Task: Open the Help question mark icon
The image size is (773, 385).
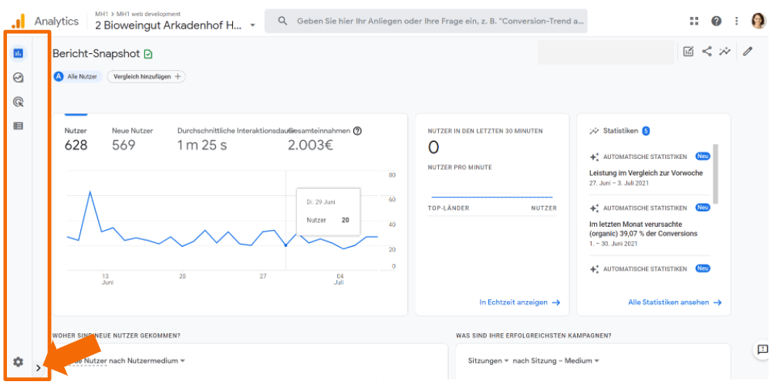Action: 716,21
